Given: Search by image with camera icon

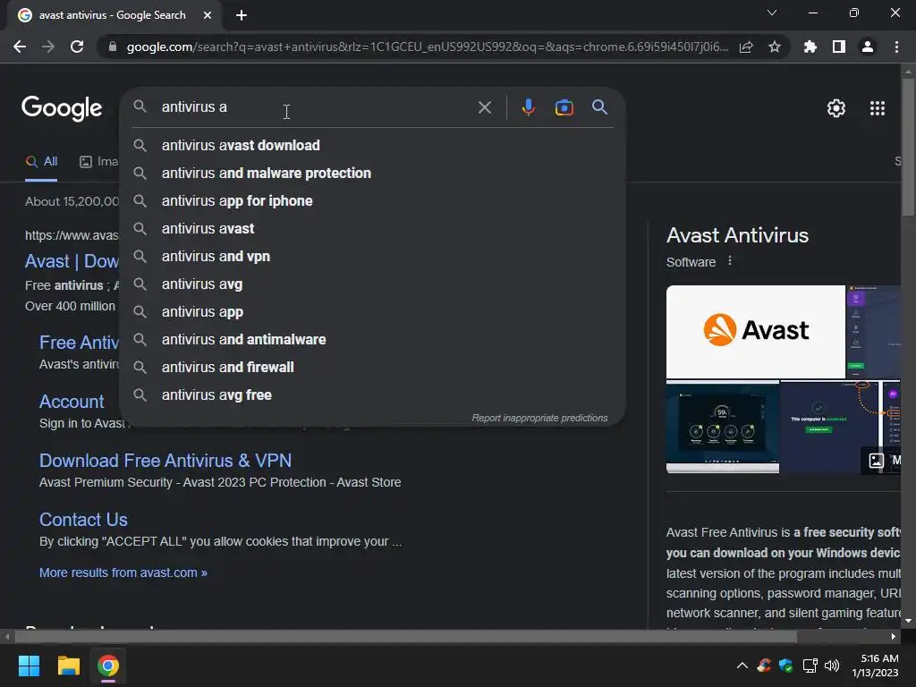Looking at the screenshot, I should tap(564, 107).
